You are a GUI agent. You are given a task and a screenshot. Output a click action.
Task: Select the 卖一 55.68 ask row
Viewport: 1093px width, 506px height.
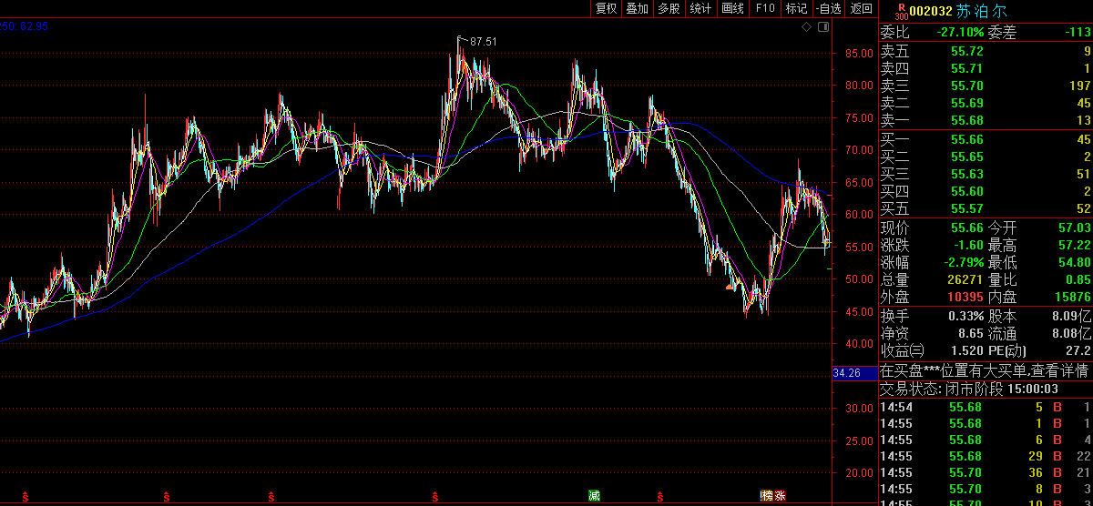click(986, 120)
